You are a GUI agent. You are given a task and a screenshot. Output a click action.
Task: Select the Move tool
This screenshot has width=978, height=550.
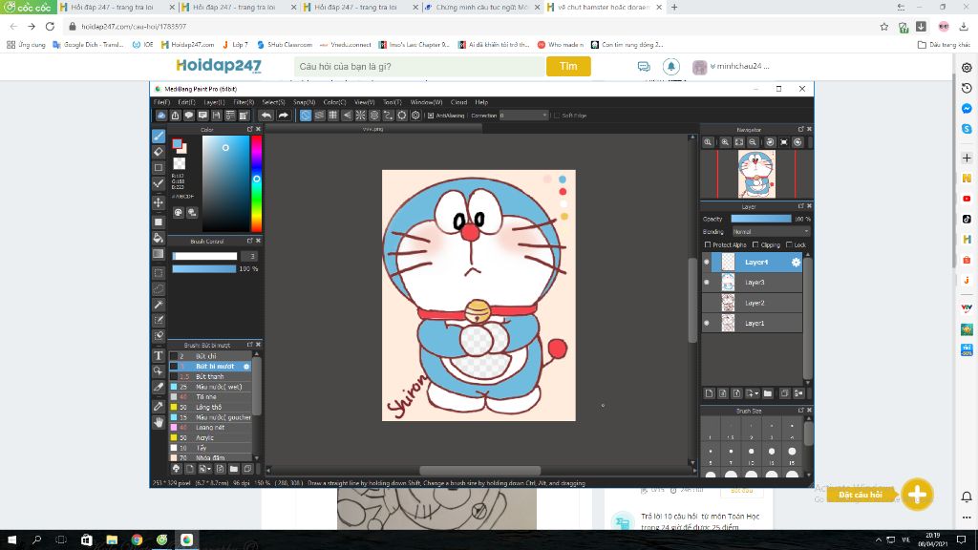(159, 202)
